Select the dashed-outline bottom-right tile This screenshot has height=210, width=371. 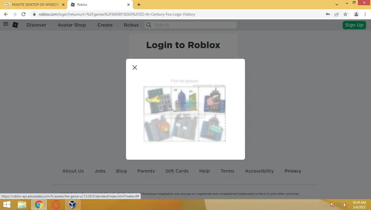click(212, 128)
